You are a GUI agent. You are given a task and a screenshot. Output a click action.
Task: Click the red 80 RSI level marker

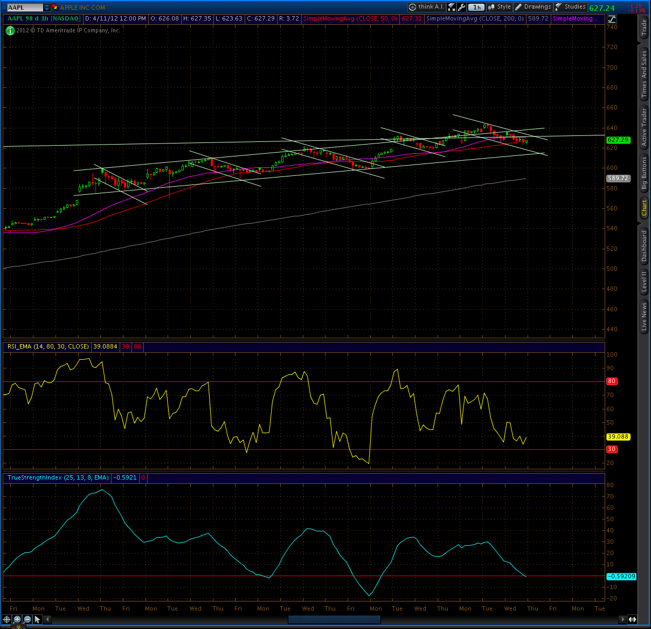click(x=612, y=381)
